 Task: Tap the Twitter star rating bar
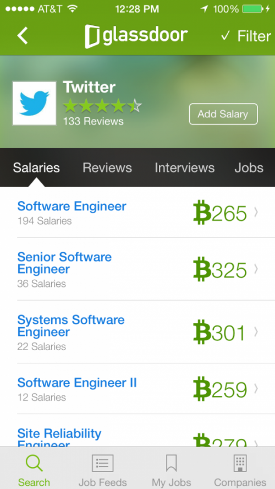102,106
